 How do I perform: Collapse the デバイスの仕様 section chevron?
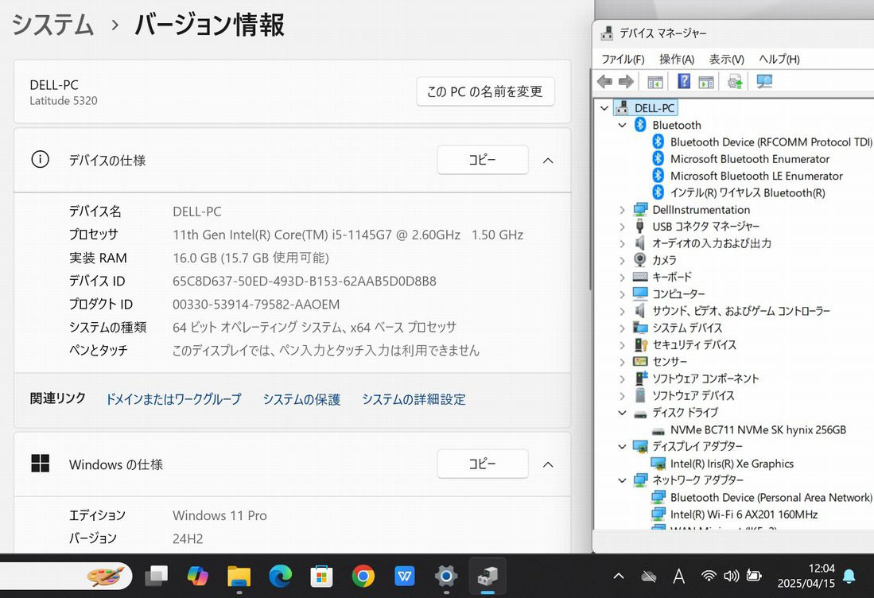tap(547, 160)
